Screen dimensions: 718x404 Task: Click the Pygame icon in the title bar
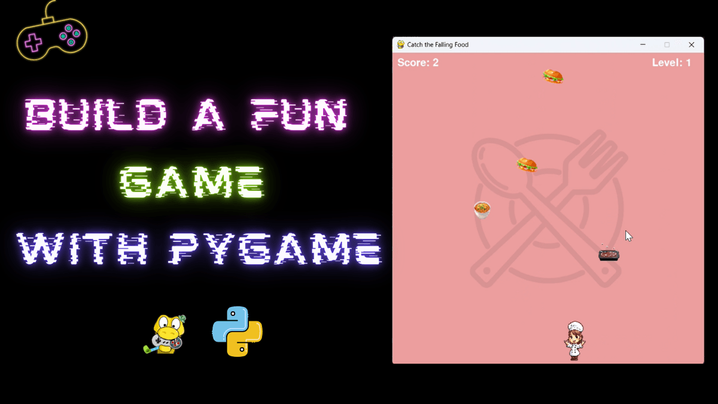pos(400,45)
